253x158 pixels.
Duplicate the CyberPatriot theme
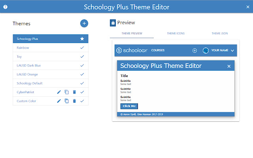tap(66, 92)
